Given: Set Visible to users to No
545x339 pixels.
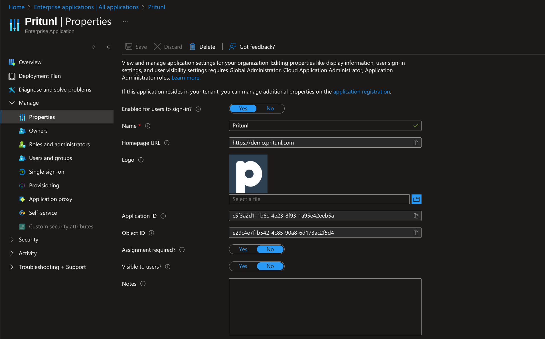Looking at the screenshot, I should [x=270, y=266].
